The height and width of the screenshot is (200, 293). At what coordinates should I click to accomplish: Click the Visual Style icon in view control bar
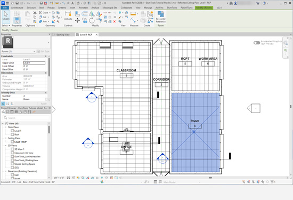pos(74,178)
